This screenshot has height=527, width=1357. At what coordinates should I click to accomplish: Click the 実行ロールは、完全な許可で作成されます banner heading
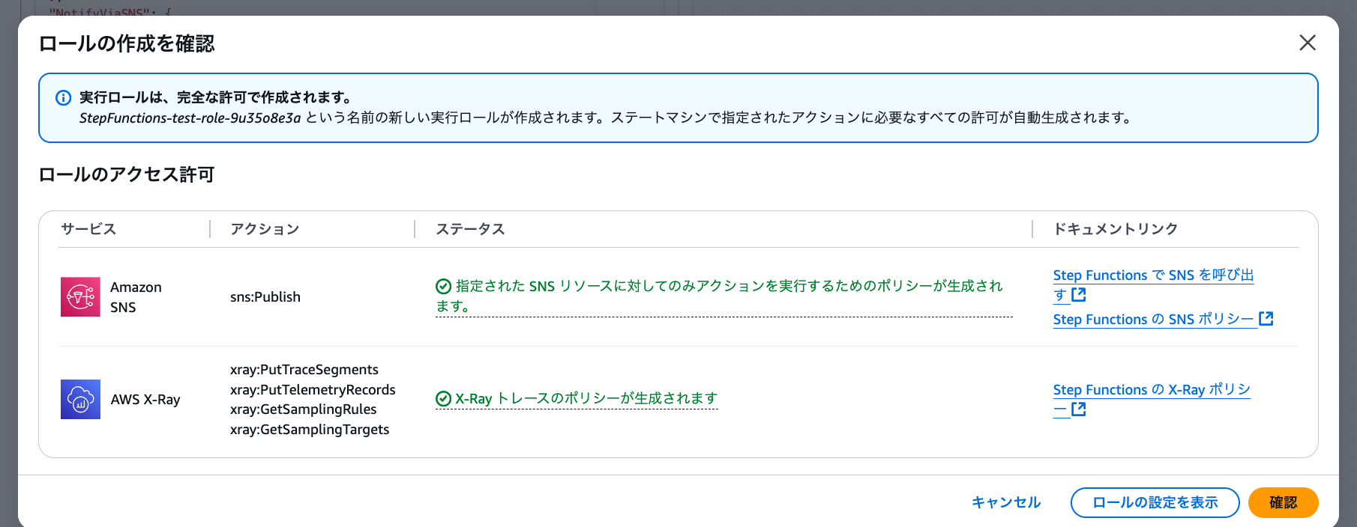coord(216,97)
